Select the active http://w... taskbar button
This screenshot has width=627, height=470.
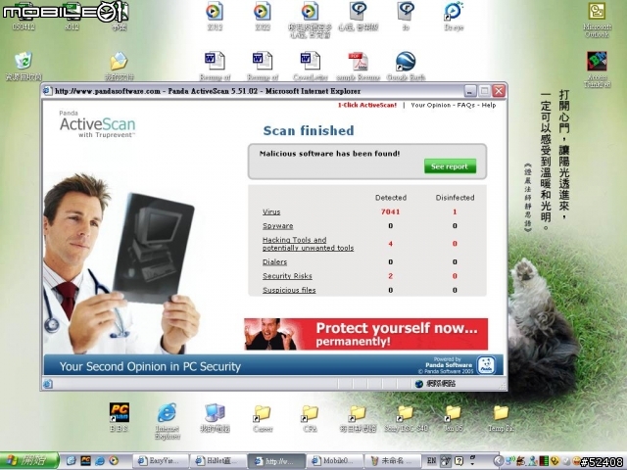[x=276, y=461]
